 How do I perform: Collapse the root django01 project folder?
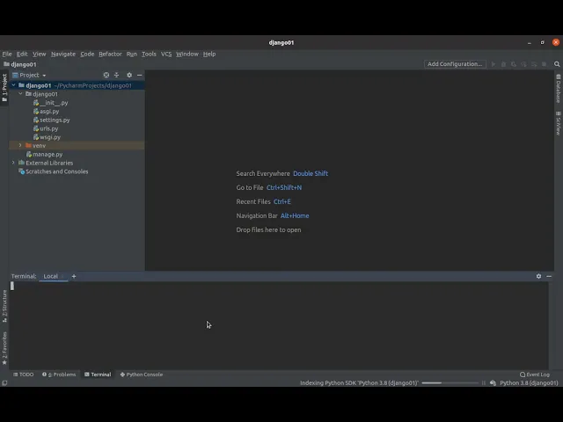14,85
